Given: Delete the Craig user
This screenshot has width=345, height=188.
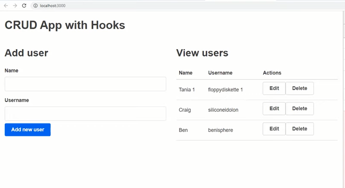Looking at the screenshot, I should 300,109.
